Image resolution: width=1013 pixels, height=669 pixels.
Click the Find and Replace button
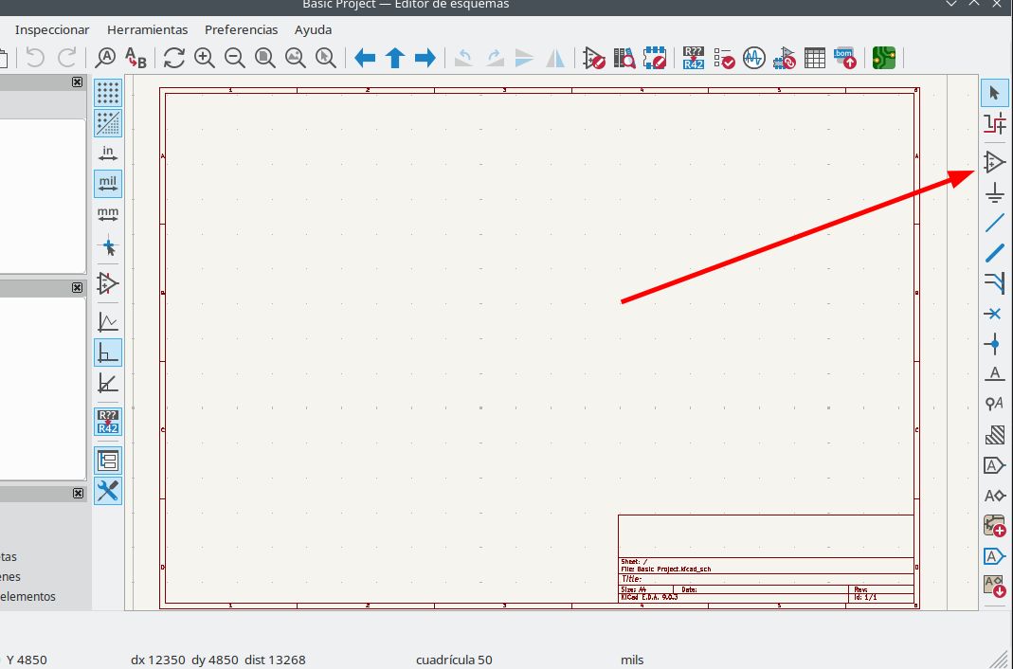(x=136, y=59)
